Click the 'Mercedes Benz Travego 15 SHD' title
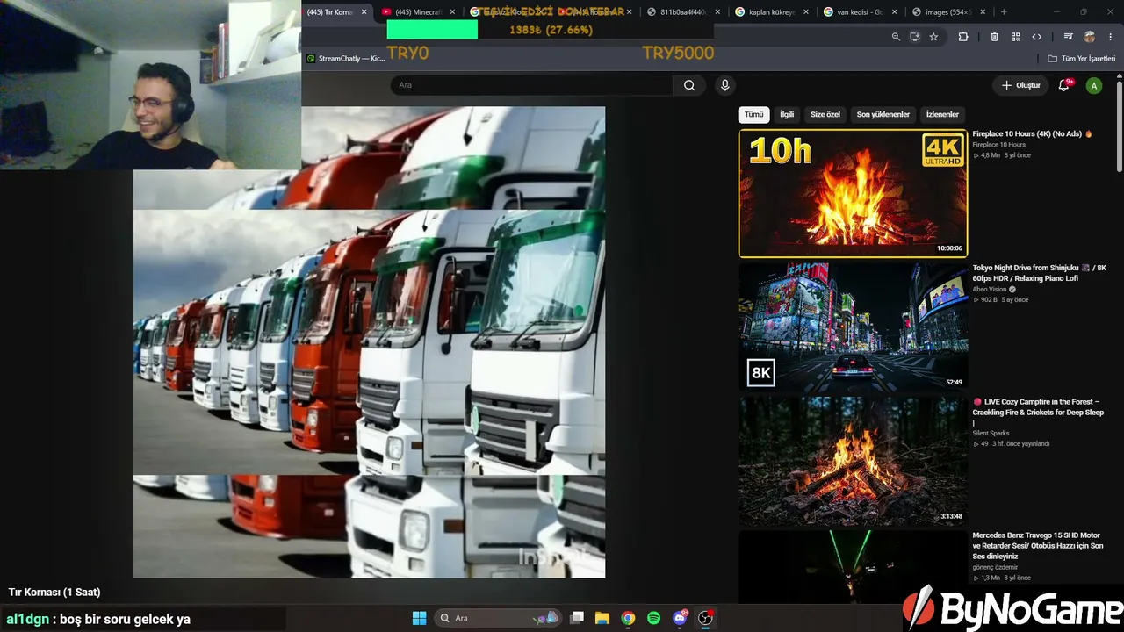Image resolution: width=1124 pixels, height=632 pixels. [1037, 545]
